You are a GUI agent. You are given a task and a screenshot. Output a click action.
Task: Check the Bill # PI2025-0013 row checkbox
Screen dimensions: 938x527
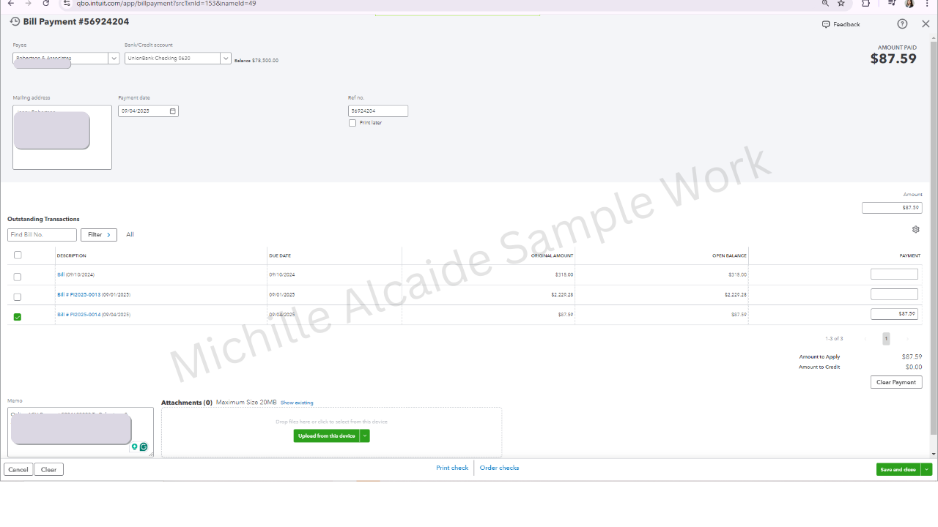pyautogui.click(x=18, y=296)
